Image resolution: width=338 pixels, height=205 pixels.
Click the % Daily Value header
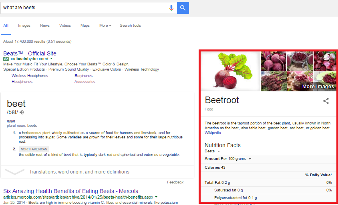pos(318,175)
